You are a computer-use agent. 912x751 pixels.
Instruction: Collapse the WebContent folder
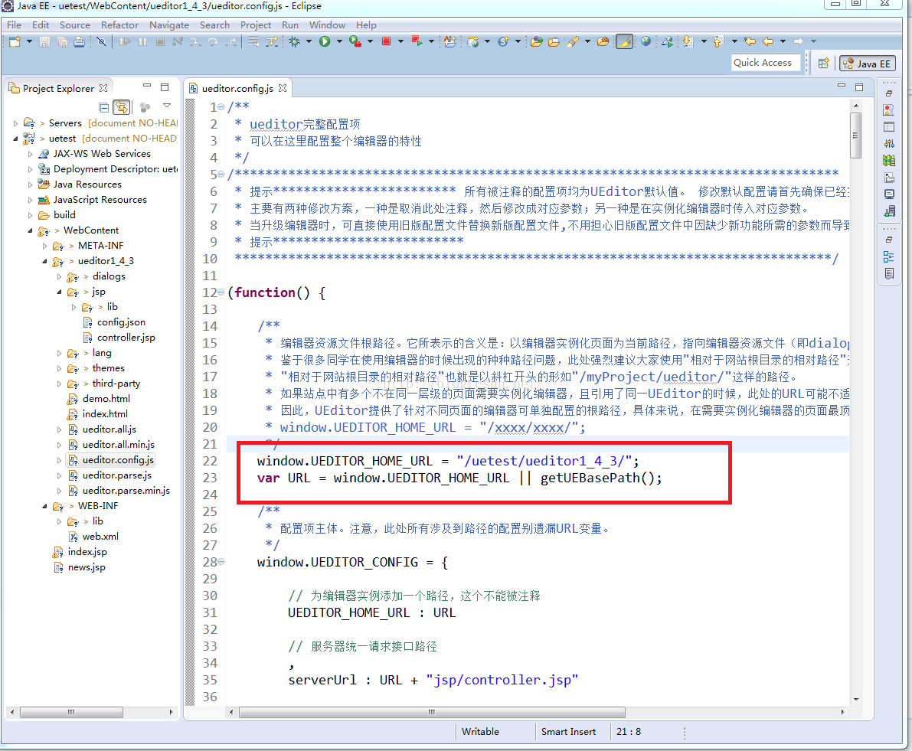click(30, 230)
